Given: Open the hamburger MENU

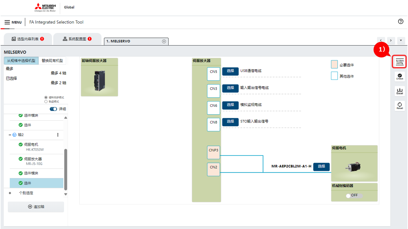Looking at the screenshot, I should pyautogui.click(x=13, y=22).
